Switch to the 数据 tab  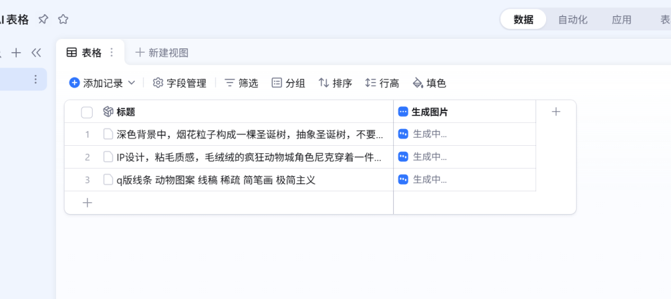pyautogui.click(x=523, y=20)
